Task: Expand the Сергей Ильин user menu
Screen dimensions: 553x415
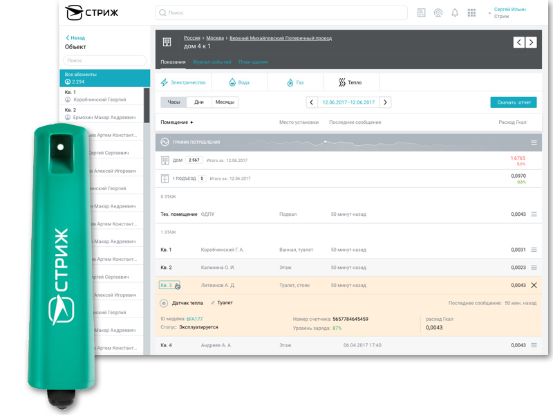Action: coord(507,12)
